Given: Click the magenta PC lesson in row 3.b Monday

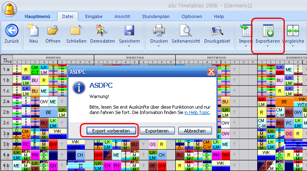Looking at the screenshot, I should tap(26, 144).
